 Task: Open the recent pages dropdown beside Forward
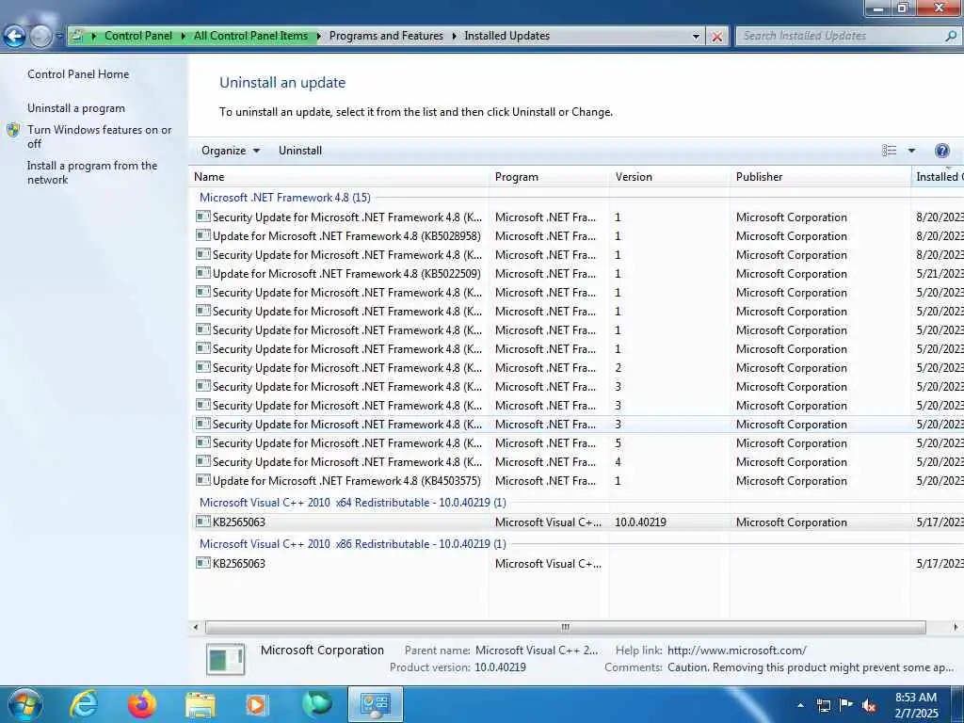(59, 37)
